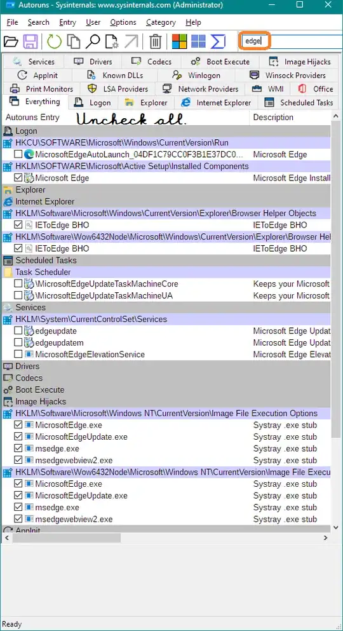Click the icon beside edgeupdate service
The width and height of the screenshot is (343, 631).
[29, 331]
